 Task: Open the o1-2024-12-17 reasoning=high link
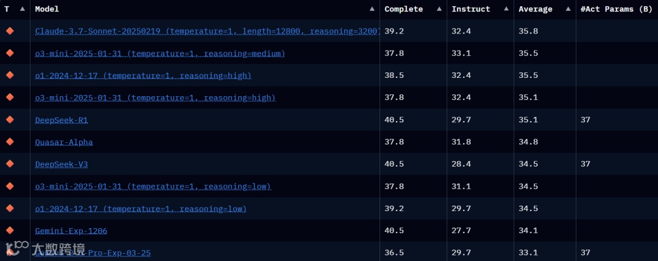(143, 75)
